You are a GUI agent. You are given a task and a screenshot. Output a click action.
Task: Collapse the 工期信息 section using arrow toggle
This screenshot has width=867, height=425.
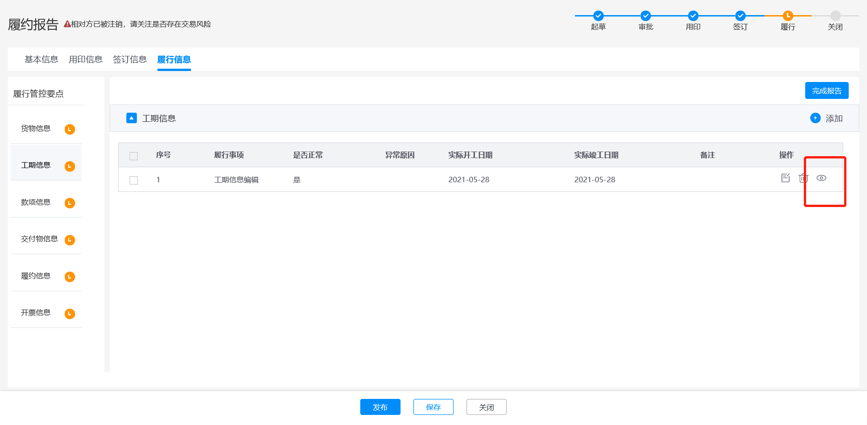click(131, 118)
